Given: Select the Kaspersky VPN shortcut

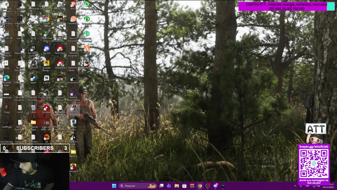Looking at the screenshot, I should [x=87, y=22].
